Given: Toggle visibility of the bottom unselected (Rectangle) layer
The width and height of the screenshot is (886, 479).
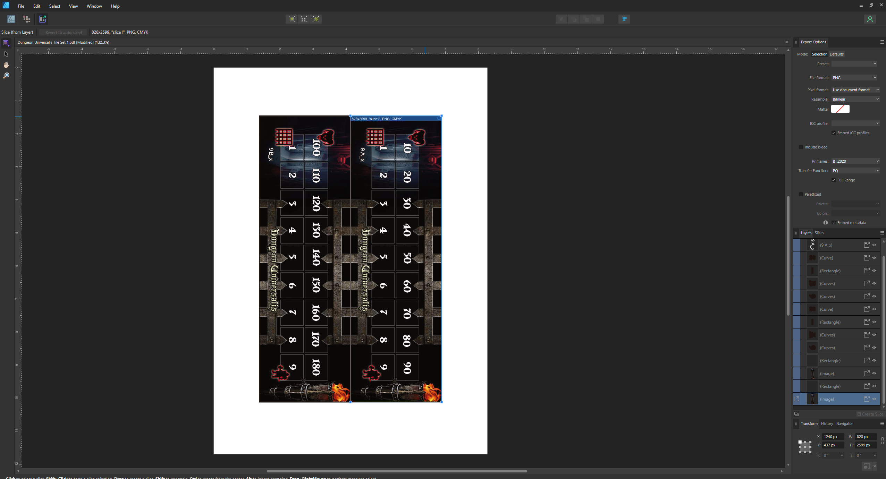Looking at the screenshot, I should (875, 386).
